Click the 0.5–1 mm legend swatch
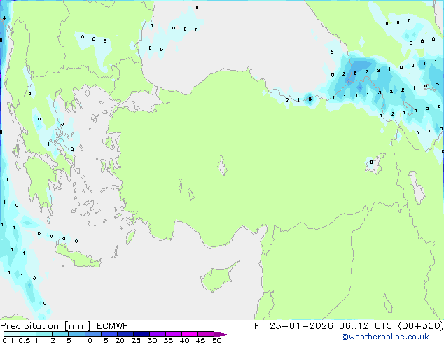This screenshot has height=343, width=444. click(28, 334)
